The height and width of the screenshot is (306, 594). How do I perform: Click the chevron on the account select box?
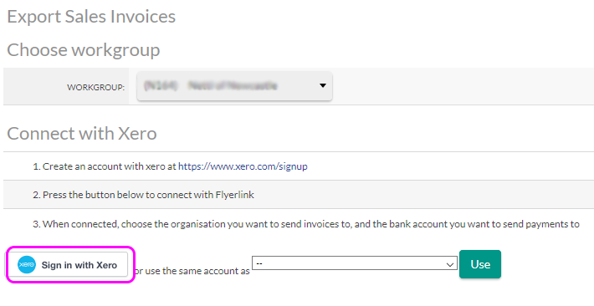coord(450,264)
